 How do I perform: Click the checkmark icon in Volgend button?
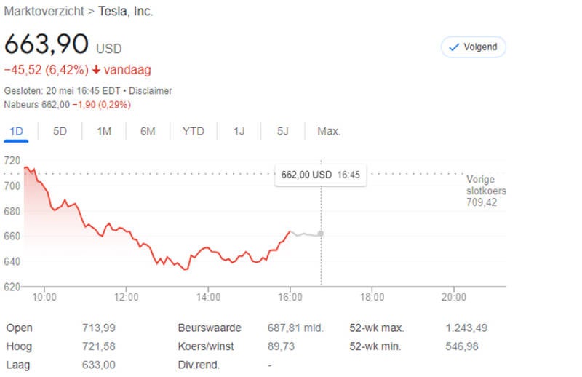tap(455, 47)
